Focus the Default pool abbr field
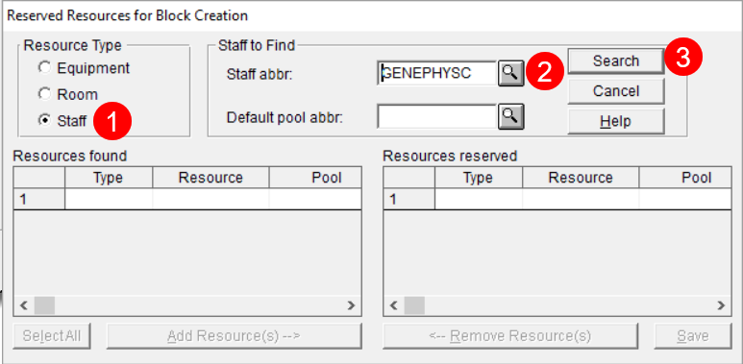The width and height of the screenshot is (743, 364). click(x=437, y=116)
